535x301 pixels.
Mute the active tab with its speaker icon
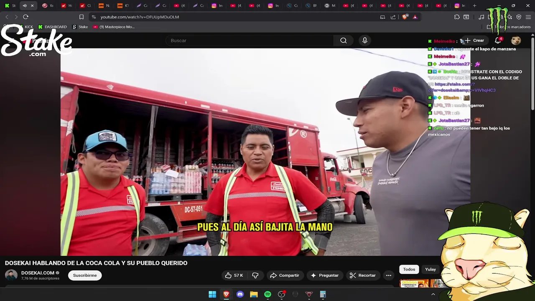(x=25, y=5)
